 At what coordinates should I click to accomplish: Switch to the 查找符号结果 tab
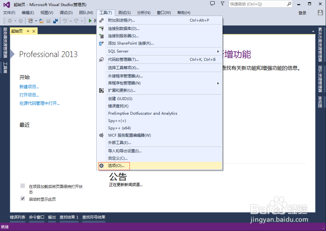pos(94,217)
